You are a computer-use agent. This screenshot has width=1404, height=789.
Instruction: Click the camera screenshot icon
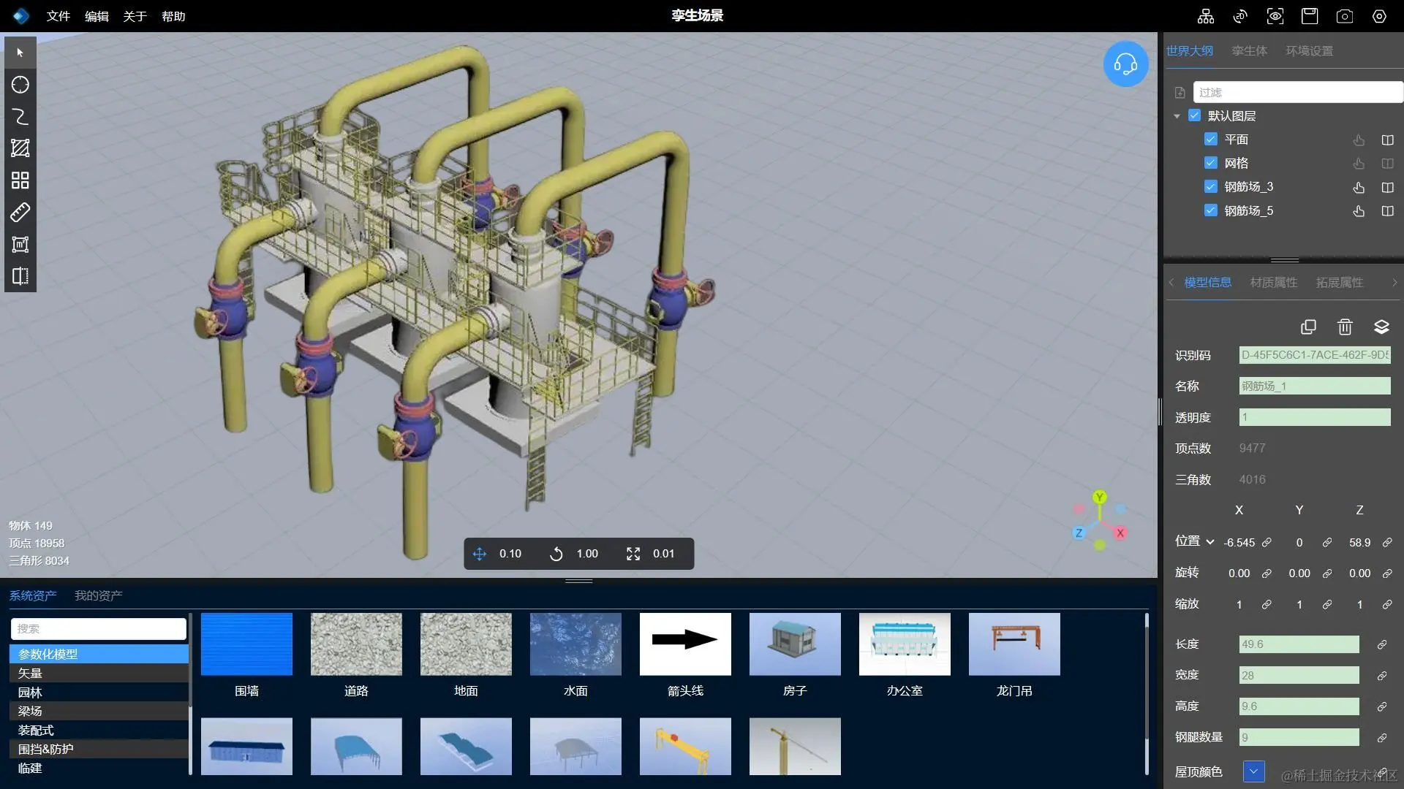click(1344, 16)
